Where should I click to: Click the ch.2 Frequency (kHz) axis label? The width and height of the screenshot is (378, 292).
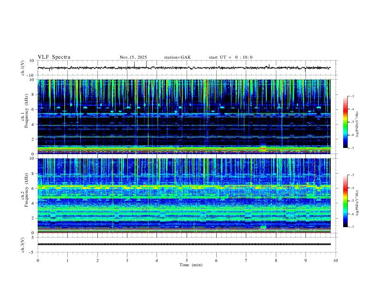[24, 190]
